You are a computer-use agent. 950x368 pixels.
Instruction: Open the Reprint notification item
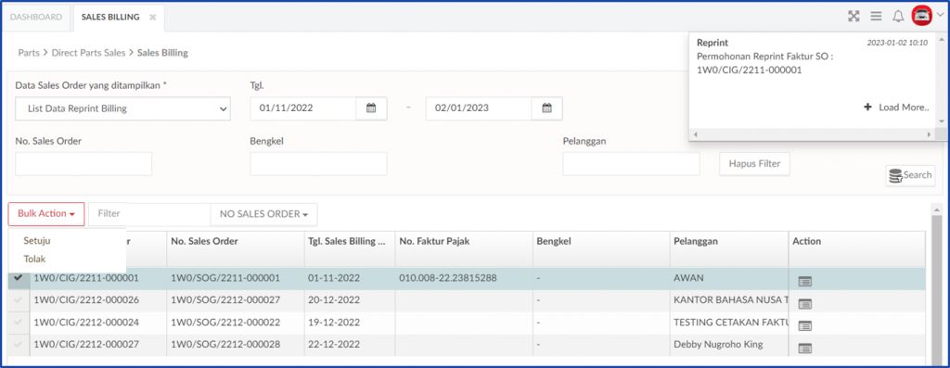point(812,57)
